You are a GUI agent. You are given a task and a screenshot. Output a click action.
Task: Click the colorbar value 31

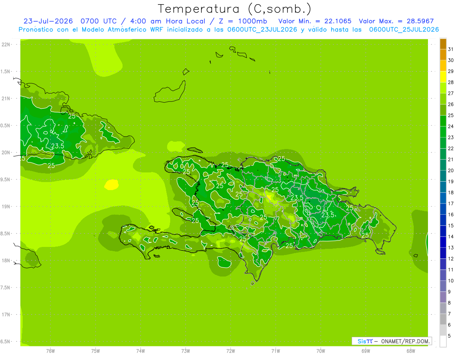point(451,49)
